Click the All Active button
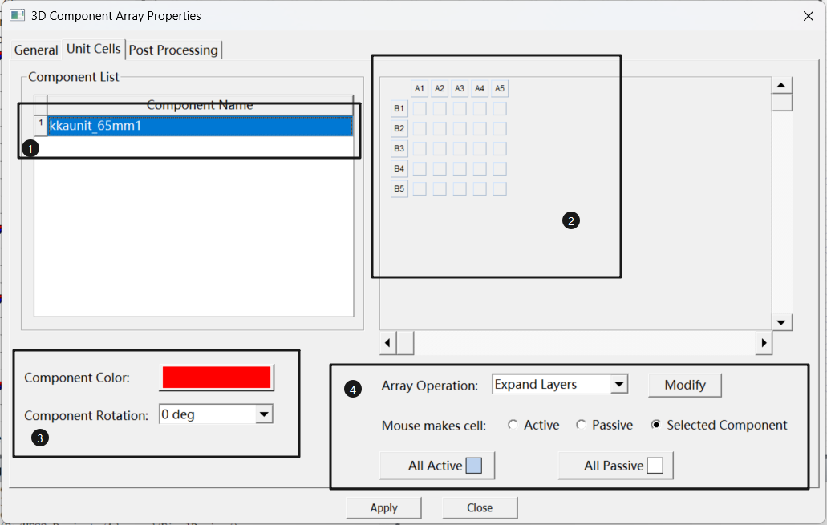 click(436, 466)
